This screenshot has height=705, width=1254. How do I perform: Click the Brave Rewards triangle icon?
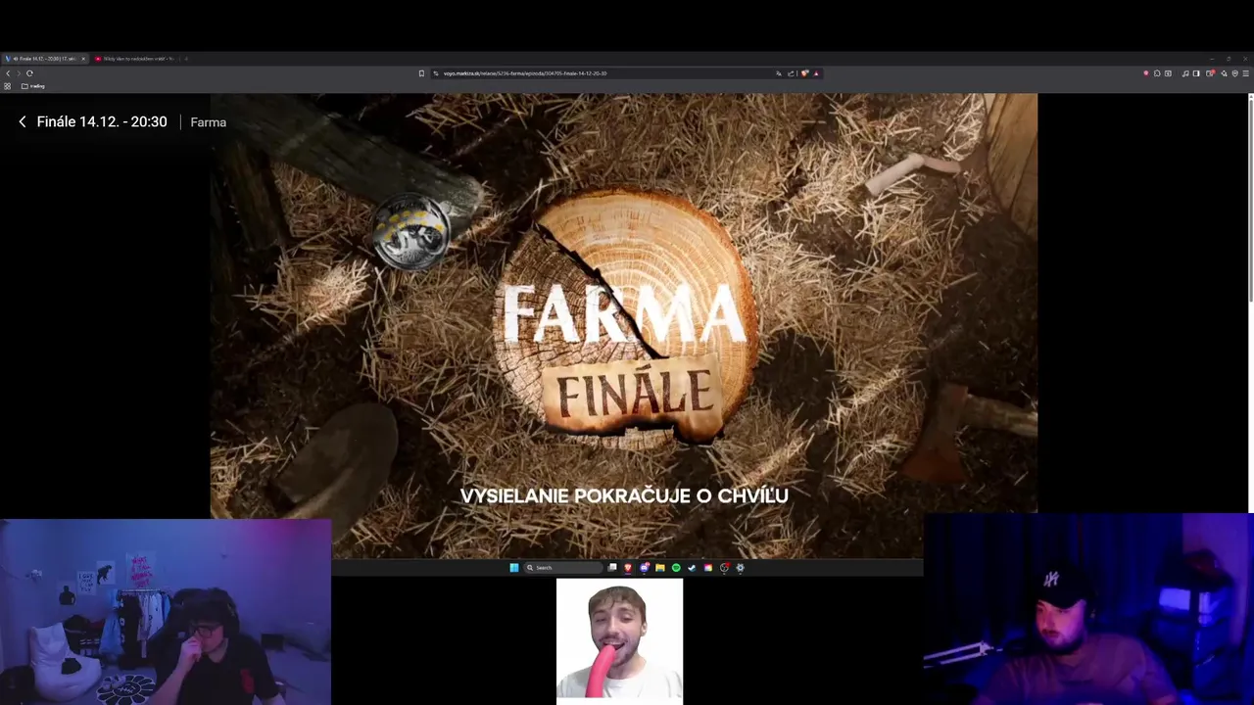[816, 73]
